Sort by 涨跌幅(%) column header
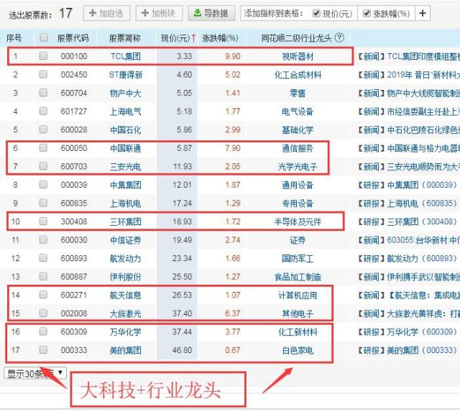The width and height of the screenshot is (460, 412). (x=218, y=37)
